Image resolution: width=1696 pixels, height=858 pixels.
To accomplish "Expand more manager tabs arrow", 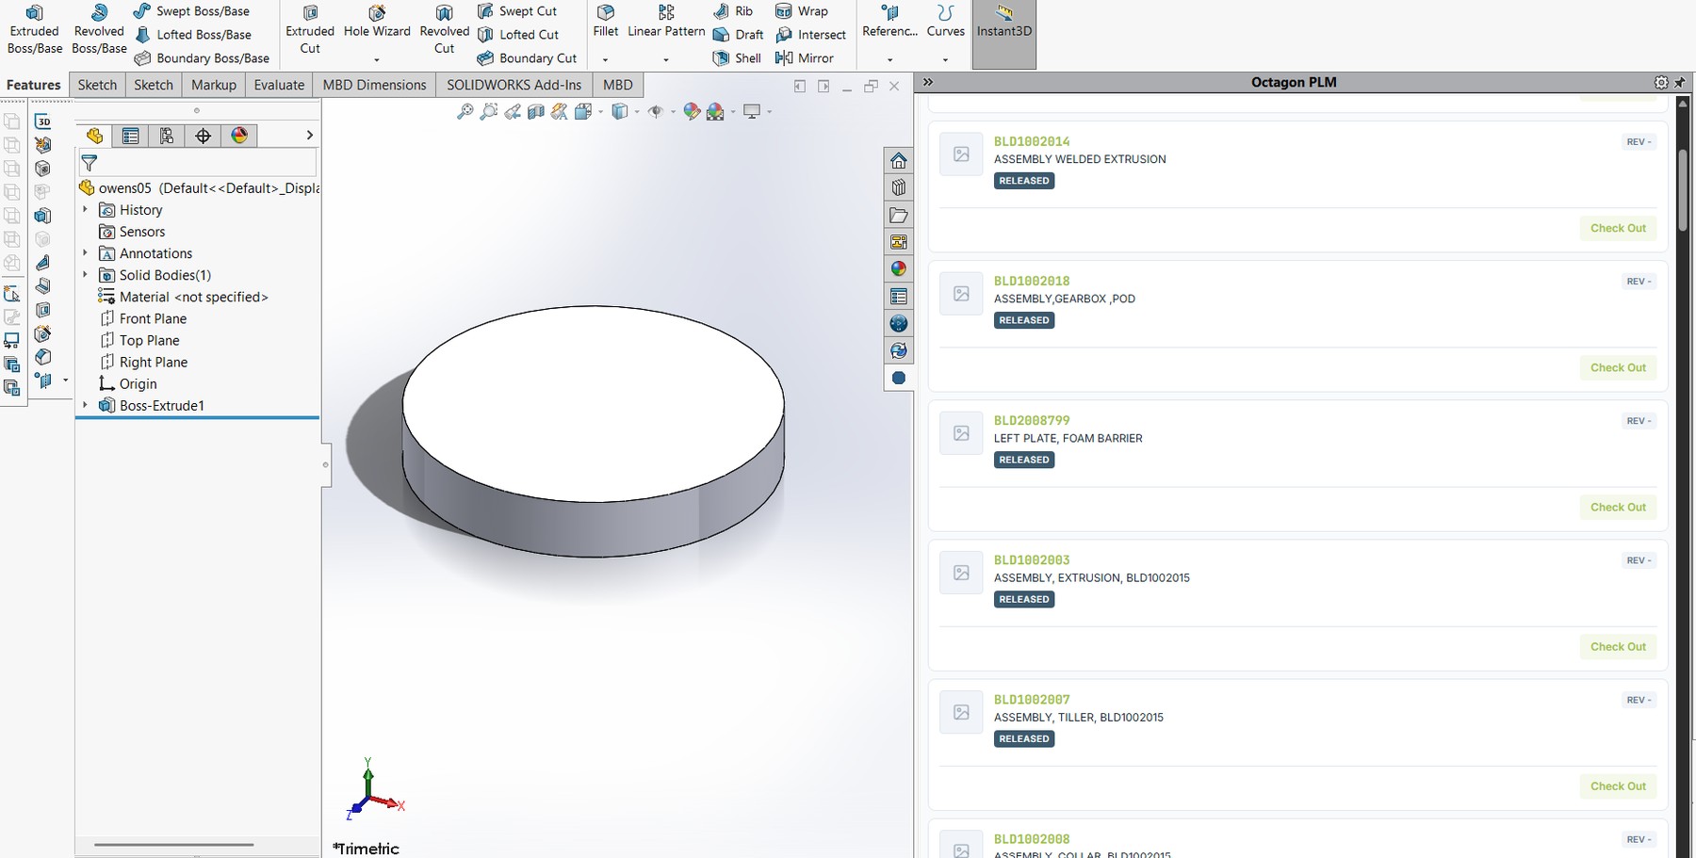I will pos(309,136).
